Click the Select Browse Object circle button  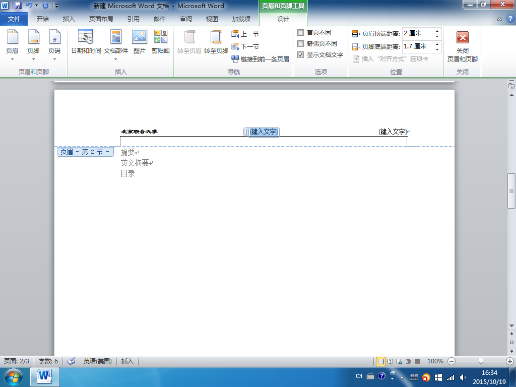coord(511,342)
